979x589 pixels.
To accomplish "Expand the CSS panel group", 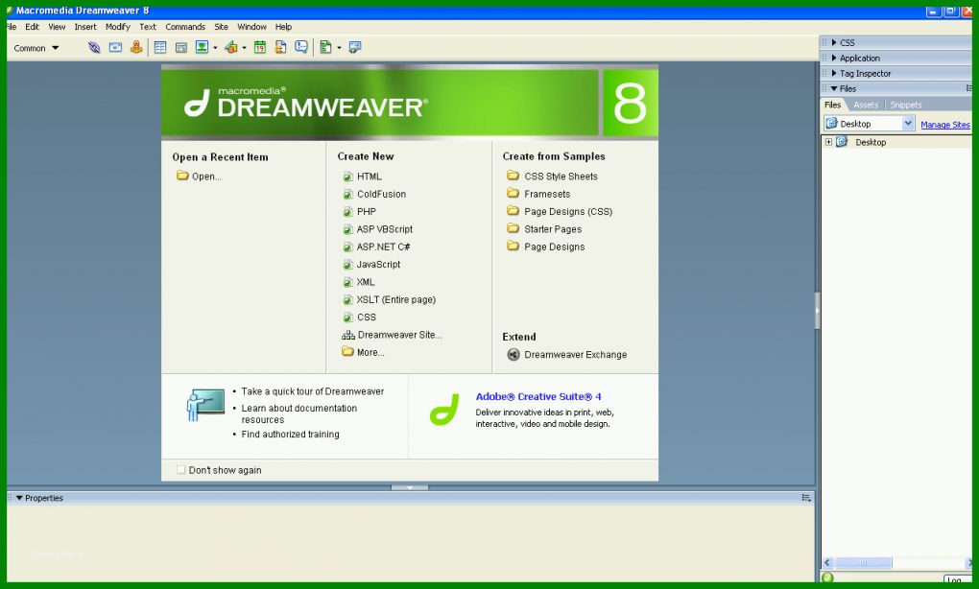I will [x=834, y=42].
